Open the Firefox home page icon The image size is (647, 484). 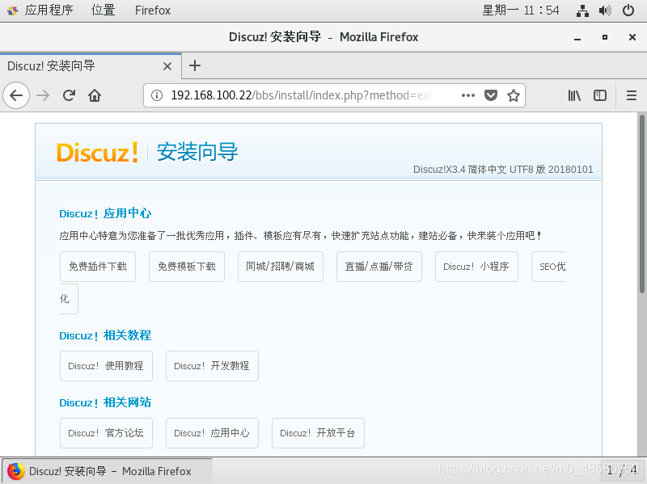click(x=95, y=95)
